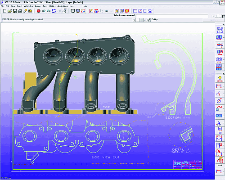Click the pencil edit dimension icon
This screenshot has height=180, width=225.
click(220, 160)
